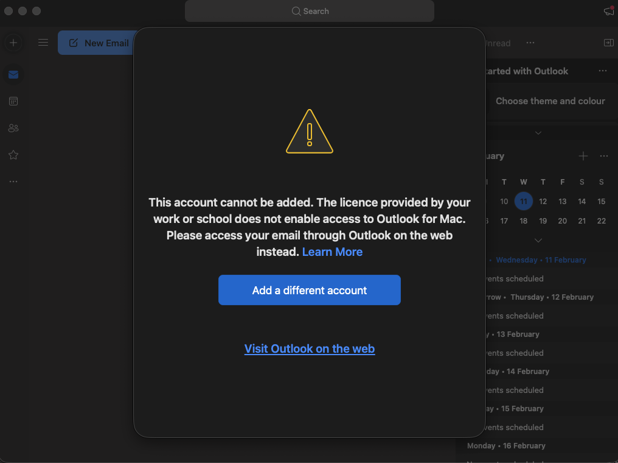Screen dimensions: 618x463
Task: Focus the Search field
Action: pyautogui.click(x=310, y=11)
